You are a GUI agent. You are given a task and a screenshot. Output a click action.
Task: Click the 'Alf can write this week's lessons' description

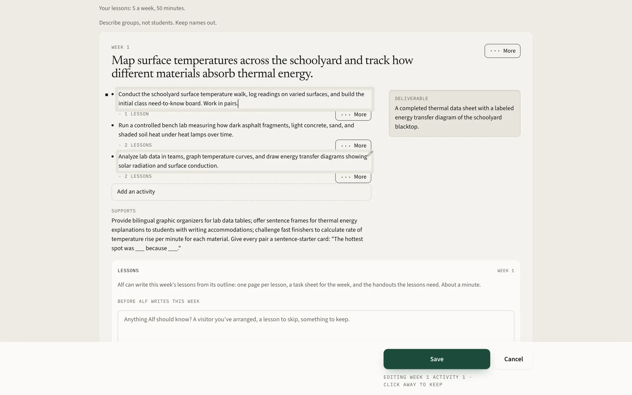click(x=299, y=285)
